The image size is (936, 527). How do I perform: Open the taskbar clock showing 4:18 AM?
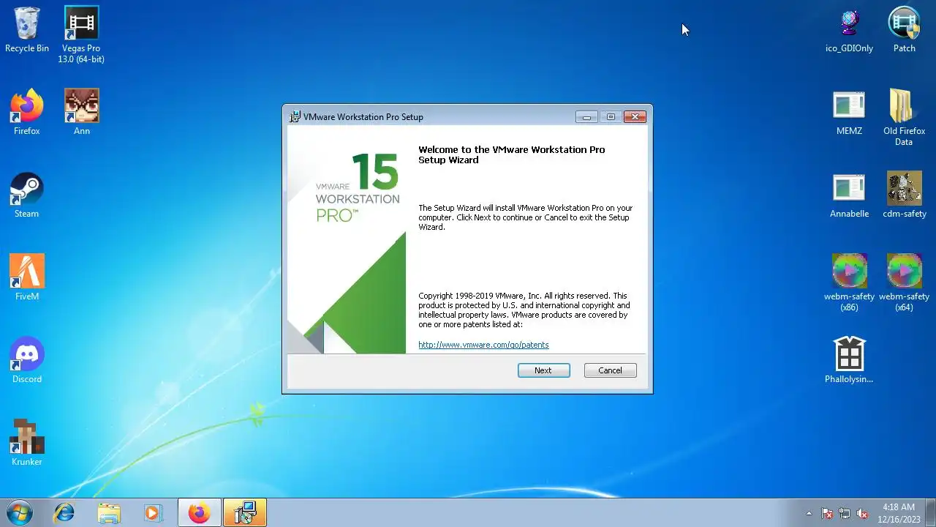898,513
